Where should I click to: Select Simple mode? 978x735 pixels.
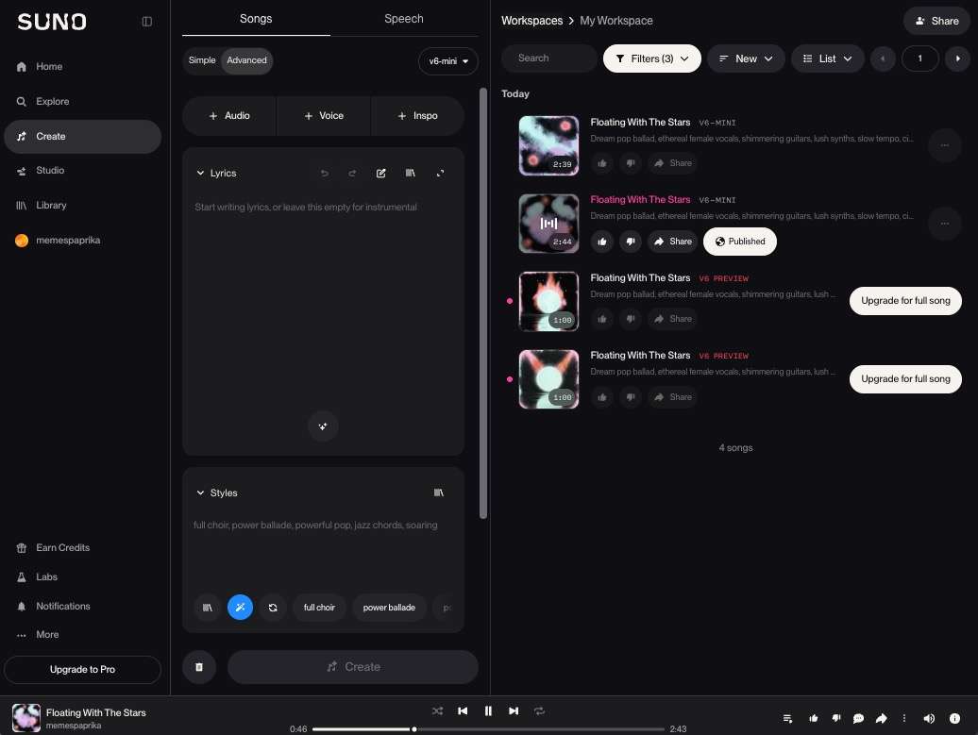point(202,60)
